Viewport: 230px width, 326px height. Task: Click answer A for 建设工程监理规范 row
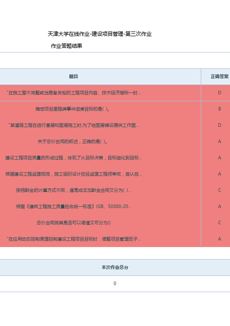point(220,174)
